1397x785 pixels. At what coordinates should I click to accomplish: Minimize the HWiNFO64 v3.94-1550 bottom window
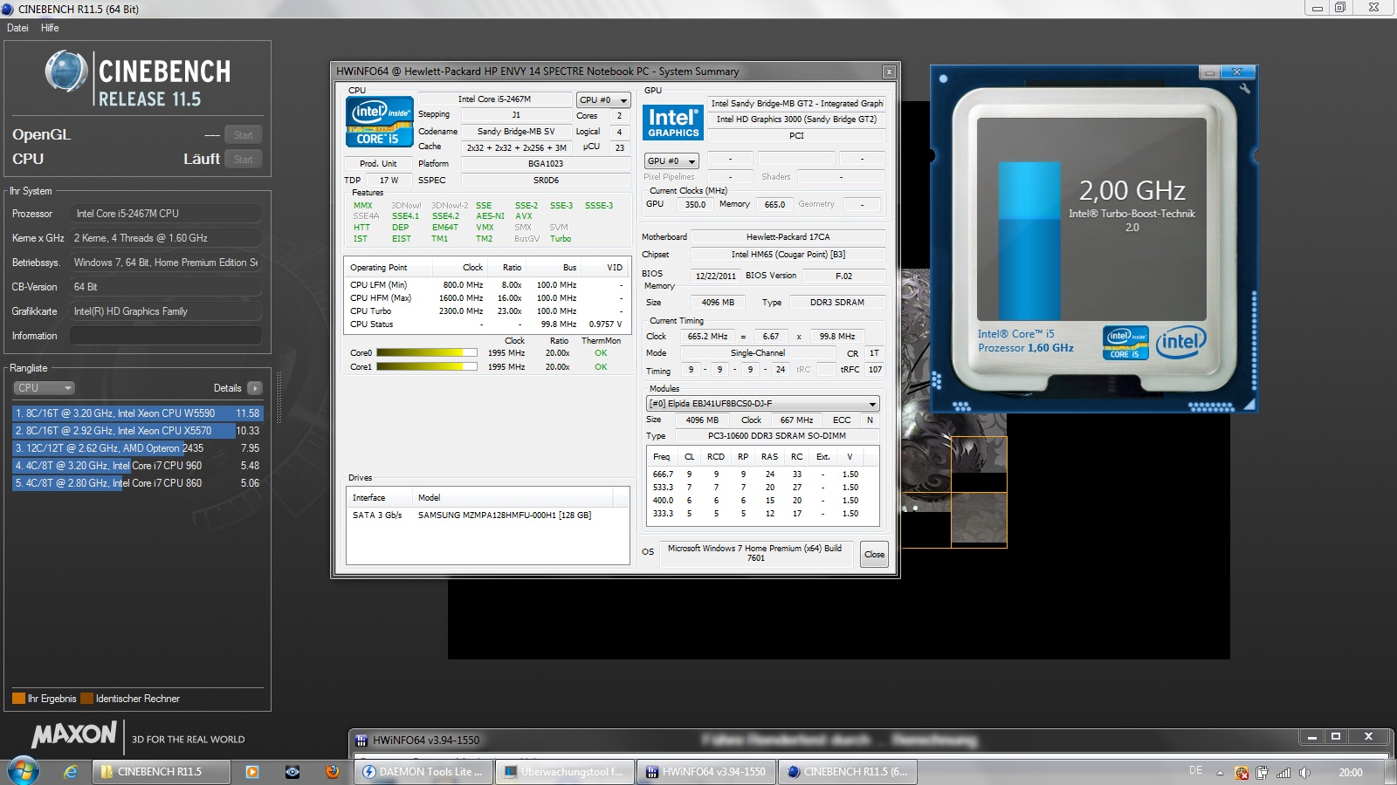1311,737
